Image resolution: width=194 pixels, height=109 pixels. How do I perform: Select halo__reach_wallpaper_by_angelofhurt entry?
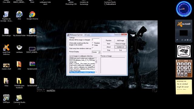[82, 67]
